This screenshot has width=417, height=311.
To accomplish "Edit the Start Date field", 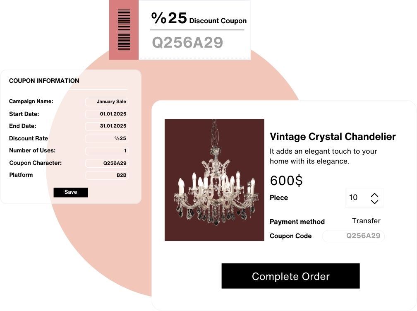I will click(x=107, y=114).
